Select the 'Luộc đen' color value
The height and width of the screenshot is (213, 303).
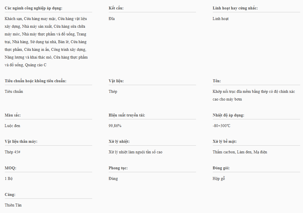pyautogui.click(x=13, y=126)
